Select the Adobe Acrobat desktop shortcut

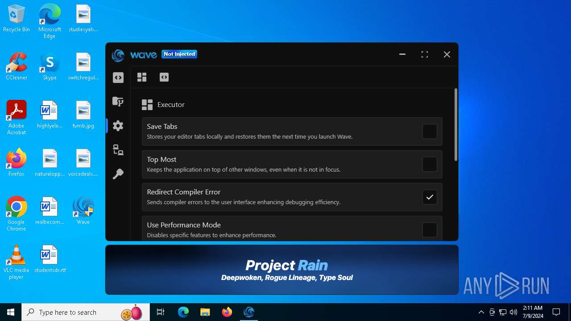(x=17, y=118)
